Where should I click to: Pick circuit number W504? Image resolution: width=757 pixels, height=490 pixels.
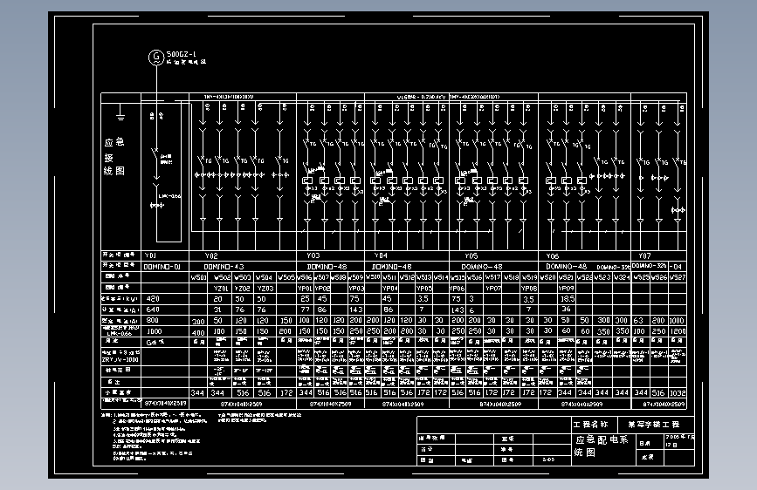264,277
